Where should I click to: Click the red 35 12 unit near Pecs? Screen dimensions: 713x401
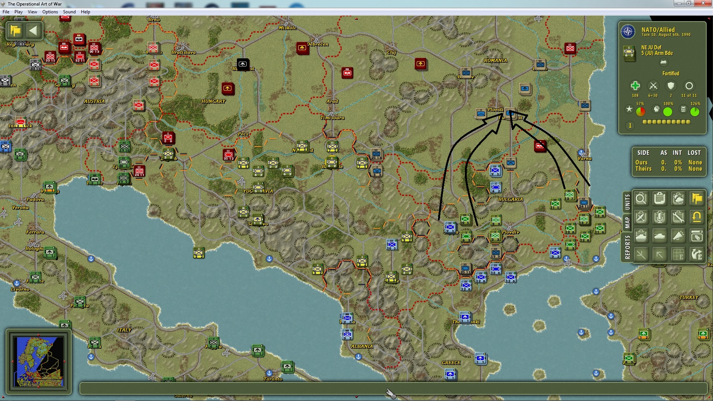click(228, 154)
